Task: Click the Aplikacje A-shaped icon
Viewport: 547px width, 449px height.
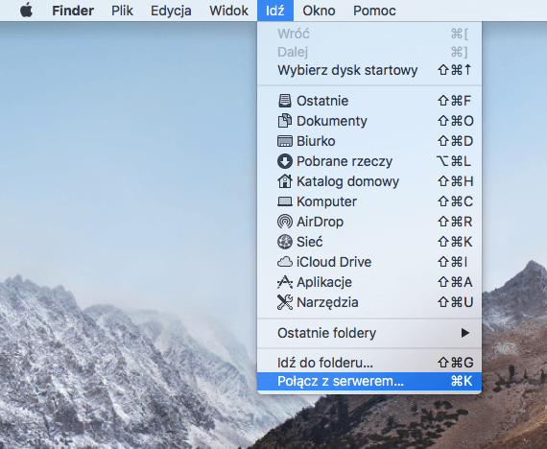Action: pos(285,282)
